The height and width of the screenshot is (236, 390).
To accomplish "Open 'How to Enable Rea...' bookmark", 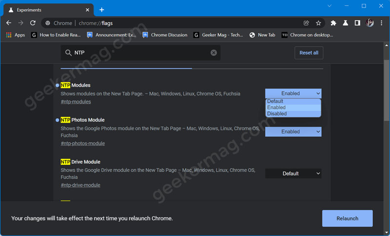I will (56, 35).
